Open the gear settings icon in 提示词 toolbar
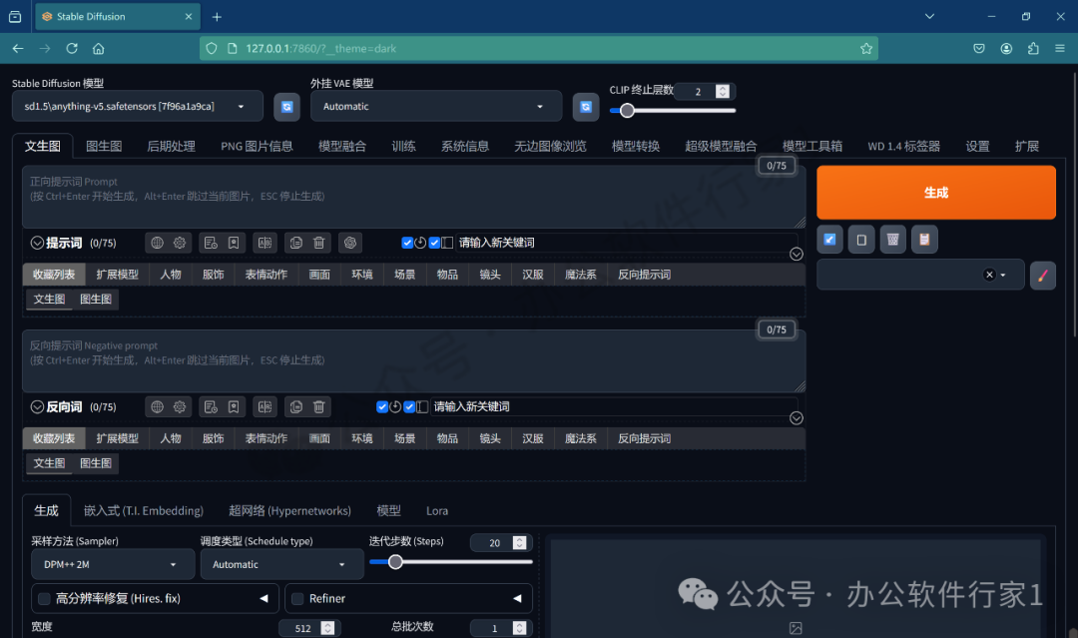 [178, 242]
